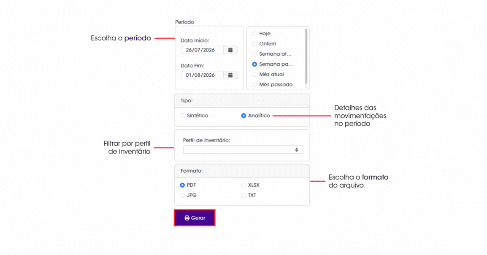Open the Perfil de Inventário dropdown

243,150
